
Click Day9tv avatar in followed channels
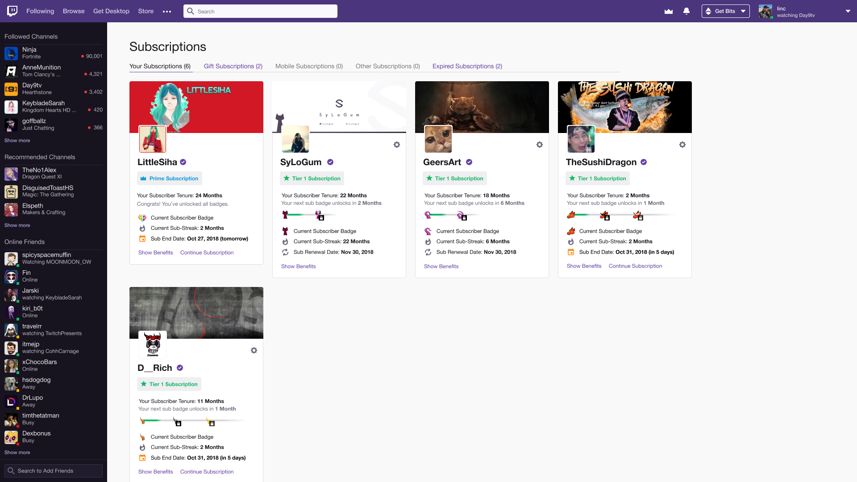[11, 89]
